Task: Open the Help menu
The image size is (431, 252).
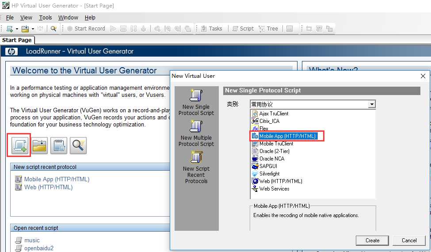Action: [x=90, y=18]
